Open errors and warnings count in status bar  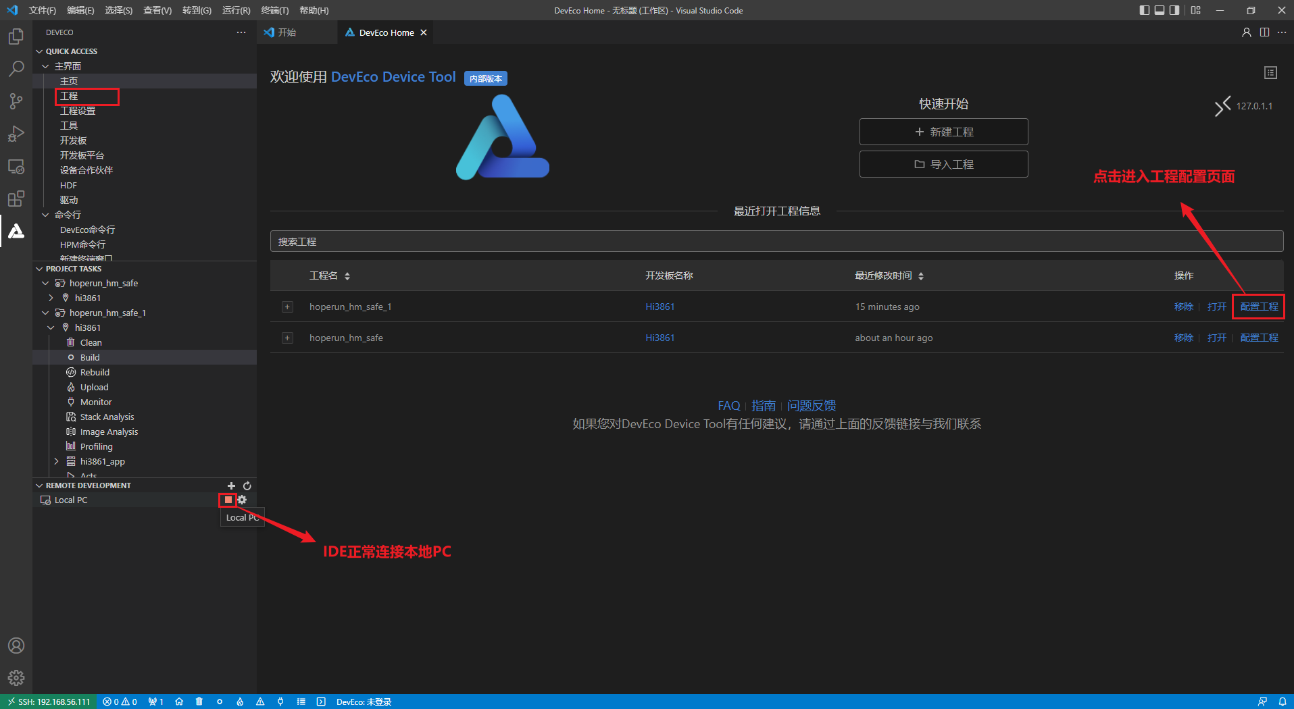click(120, 702)
